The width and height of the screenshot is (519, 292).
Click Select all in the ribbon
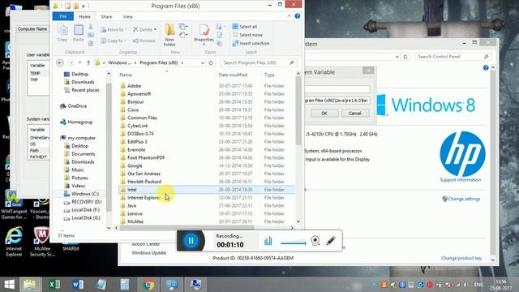click(245, 27)
